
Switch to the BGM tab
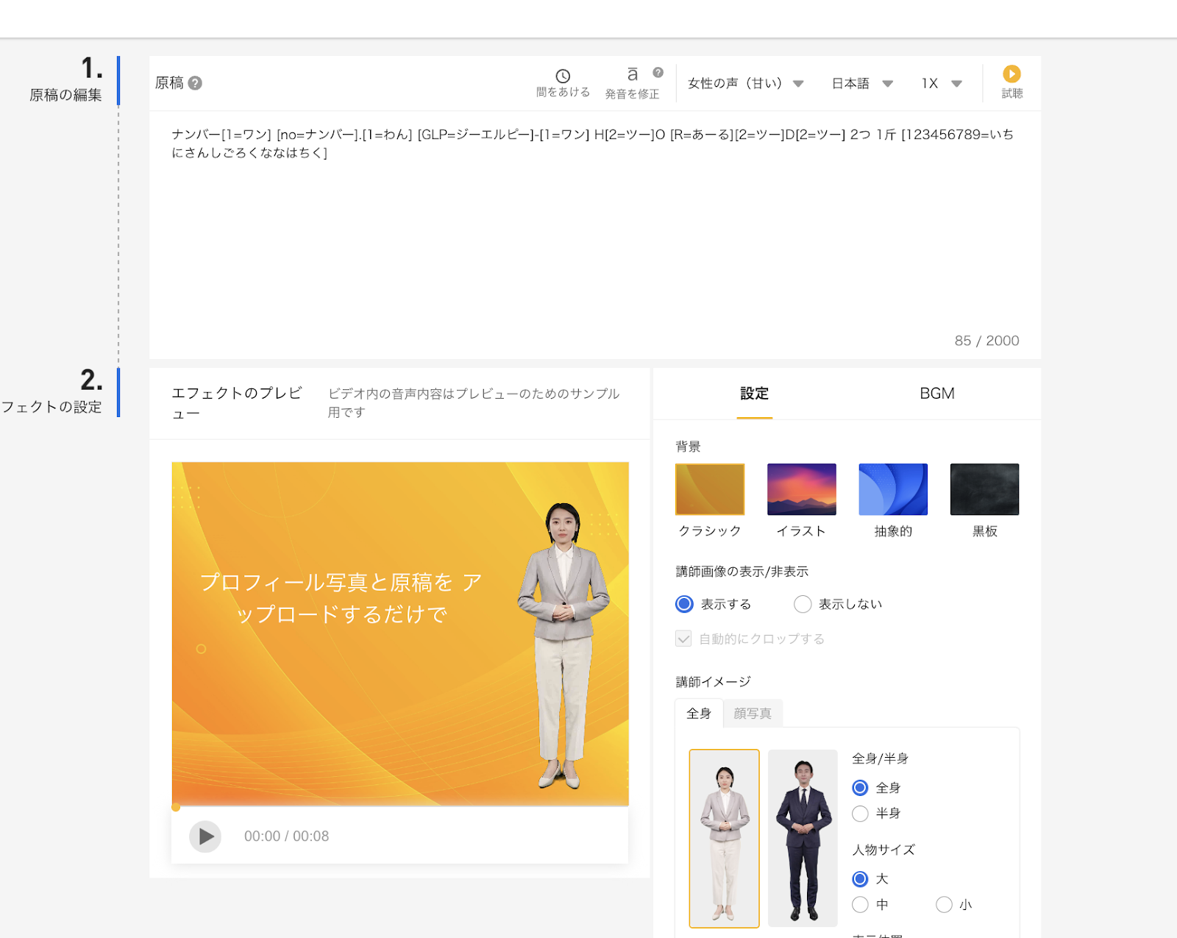[937, 394]
